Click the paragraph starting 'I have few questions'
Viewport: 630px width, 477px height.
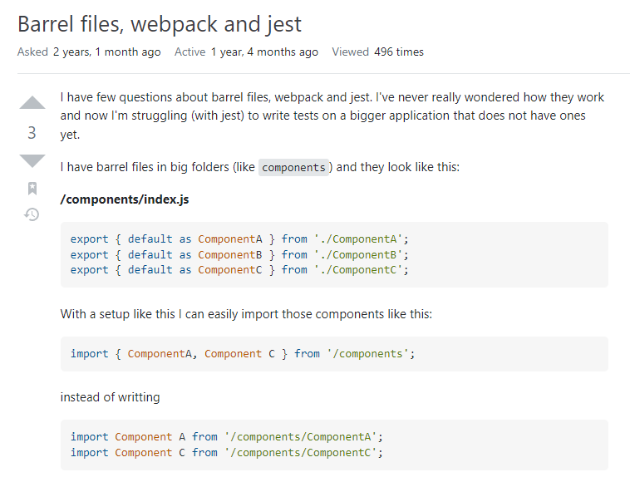pos(332,116)
